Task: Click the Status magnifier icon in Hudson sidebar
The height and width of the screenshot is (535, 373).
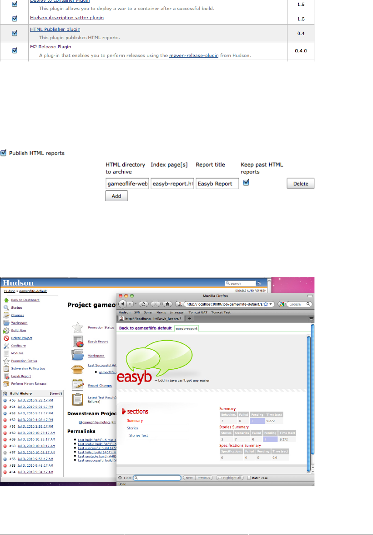Action: point(6,307)
